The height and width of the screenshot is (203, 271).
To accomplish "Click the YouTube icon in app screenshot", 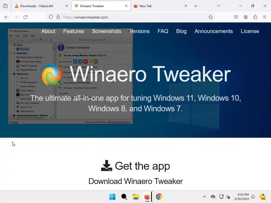I will click(85, 61).
